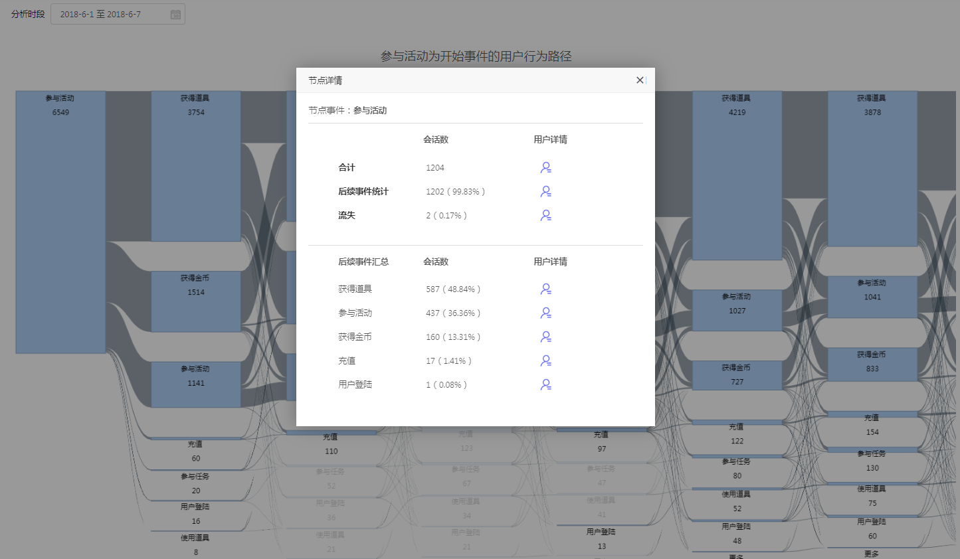The image size is (960, 559).
Task: Click the 获得道具 4219 node
Action: coord(737,175)
